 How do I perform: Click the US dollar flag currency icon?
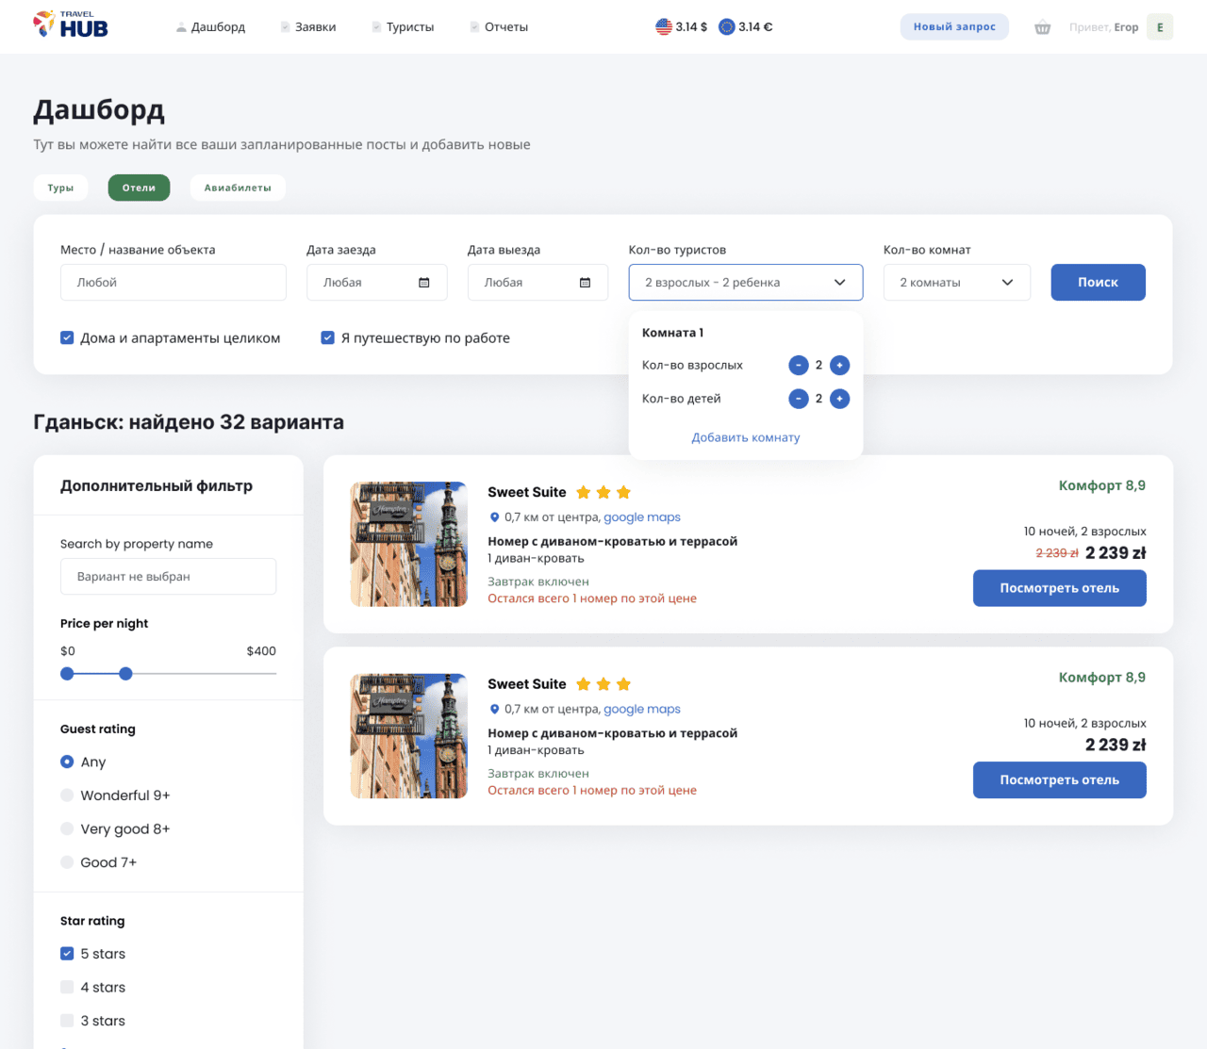click(664, 27)
